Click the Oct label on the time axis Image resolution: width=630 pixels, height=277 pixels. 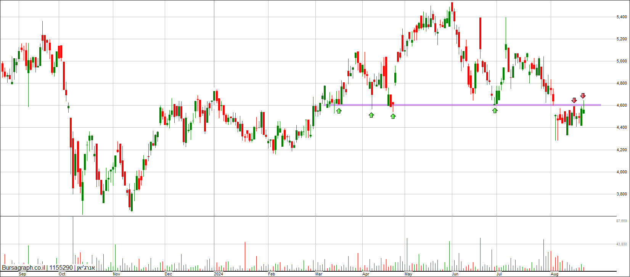click(63, 274)
